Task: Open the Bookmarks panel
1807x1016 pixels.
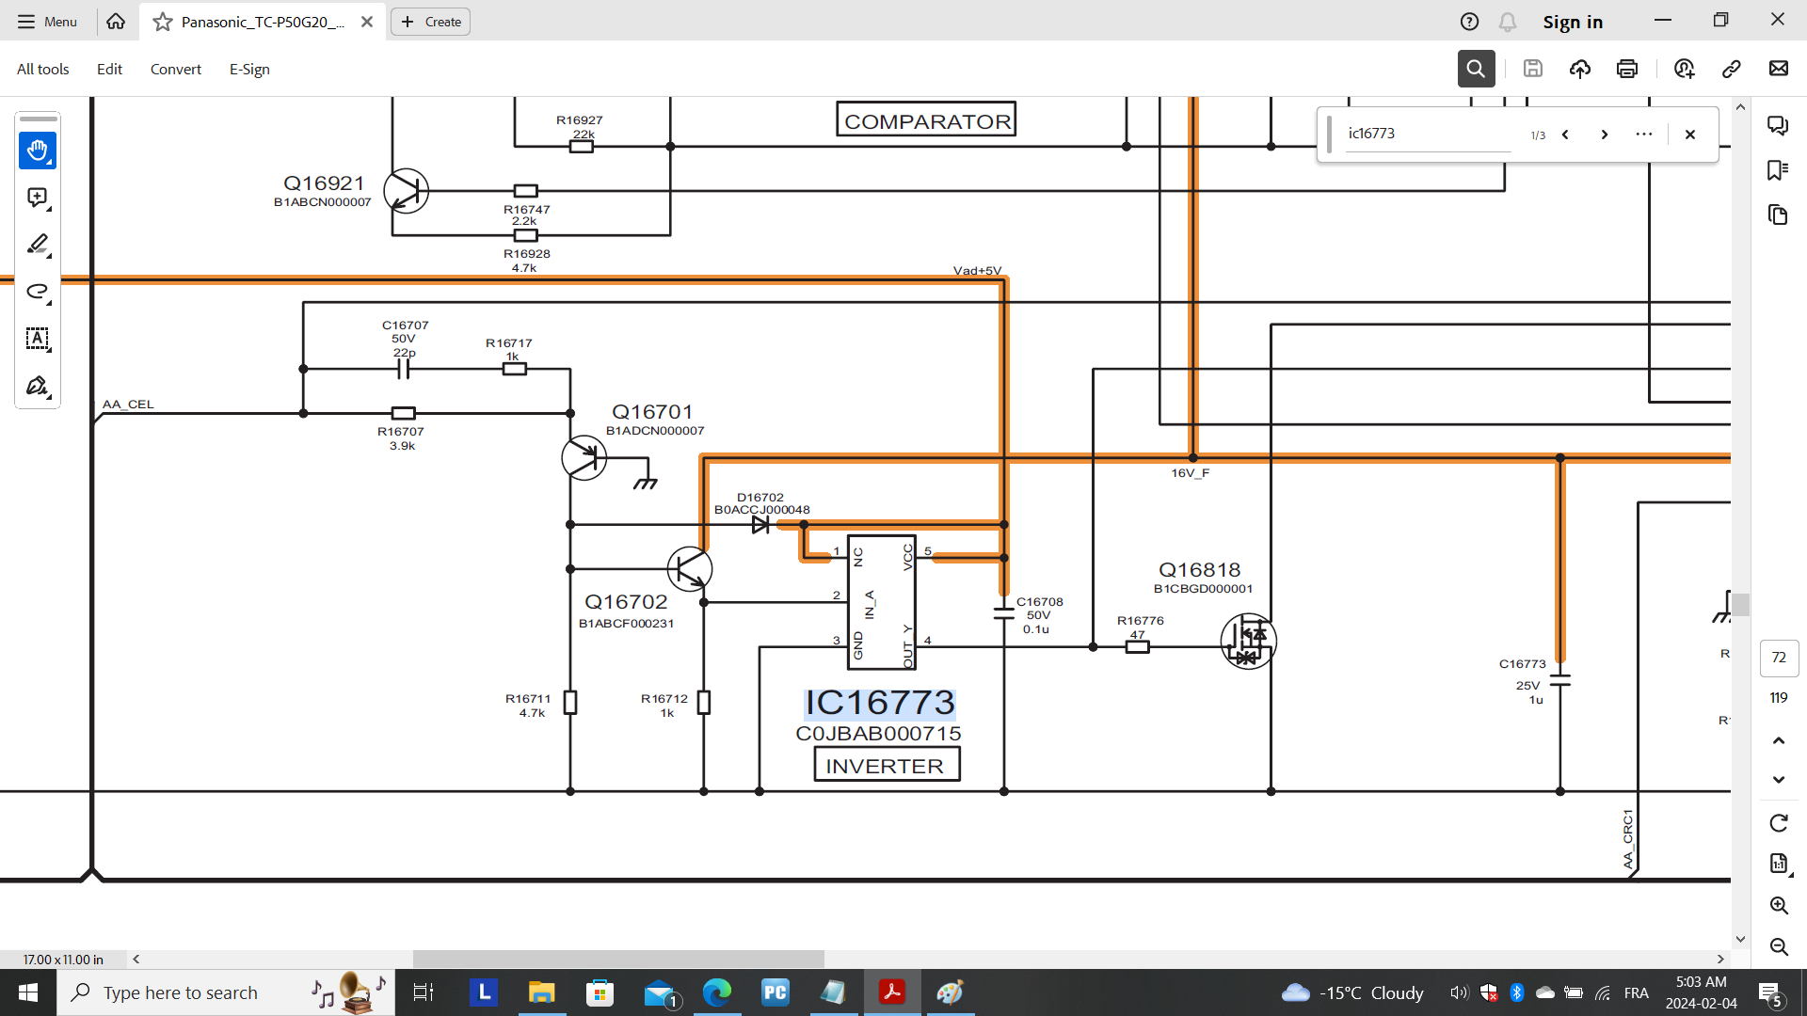Action: click(1777, 170)
